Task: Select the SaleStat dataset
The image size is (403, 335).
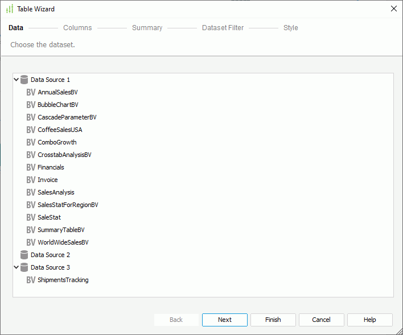Action: 50,217
